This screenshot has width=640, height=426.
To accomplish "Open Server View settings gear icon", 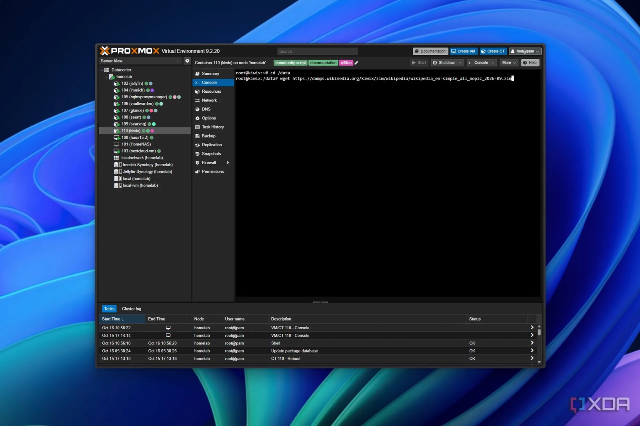I will (x=187, y=61).
